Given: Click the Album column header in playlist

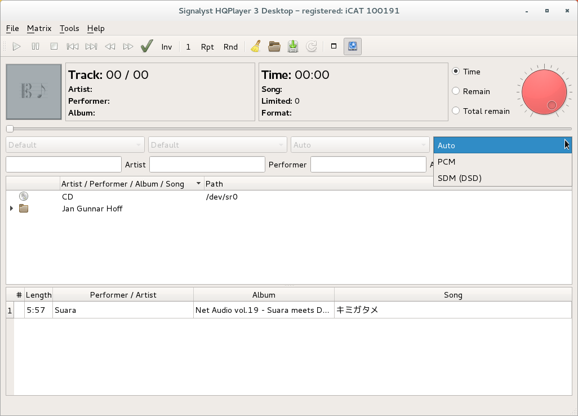Looking at the screenshot, I should [x=264, y=295].
